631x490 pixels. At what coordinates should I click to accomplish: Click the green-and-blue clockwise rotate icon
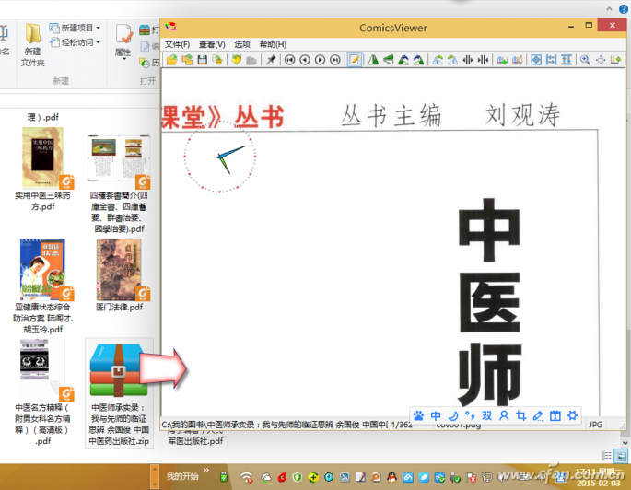tap(419, 61)
